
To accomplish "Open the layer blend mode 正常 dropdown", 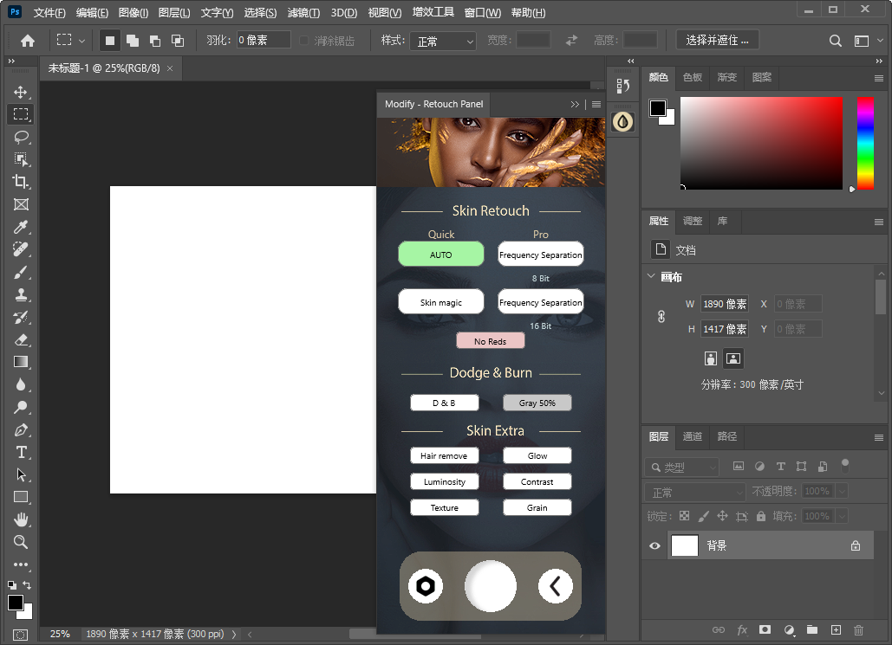I will (x=694, y=492).
